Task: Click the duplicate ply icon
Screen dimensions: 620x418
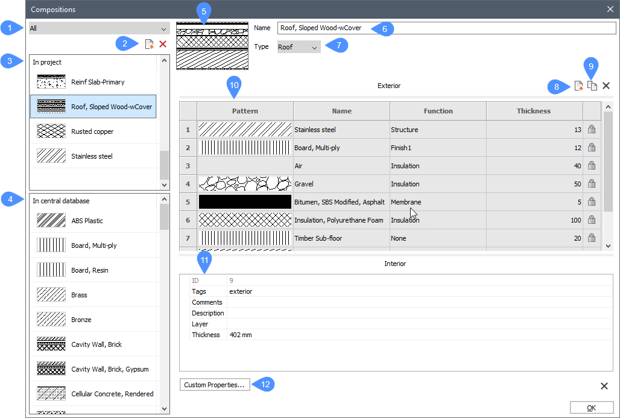Action: pyautogui.click(x=592, y=86)
